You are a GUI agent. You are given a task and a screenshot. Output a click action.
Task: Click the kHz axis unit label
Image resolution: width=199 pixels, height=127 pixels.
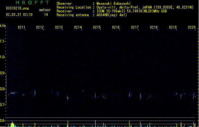point(3,26)
